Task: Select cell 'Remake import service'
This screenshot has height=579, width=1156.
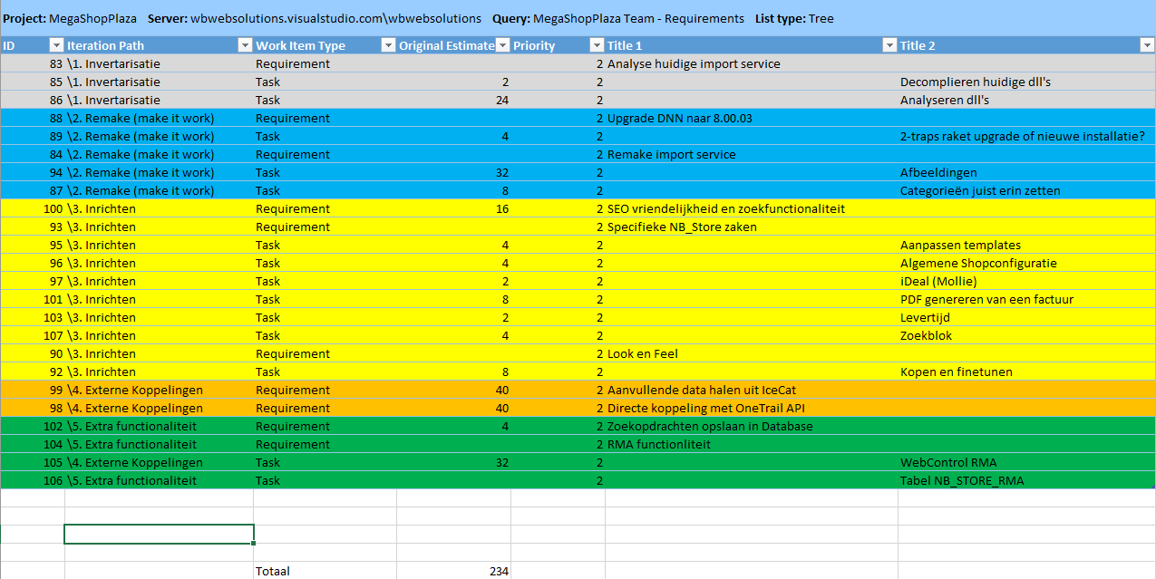Action: tap(752, 154)
